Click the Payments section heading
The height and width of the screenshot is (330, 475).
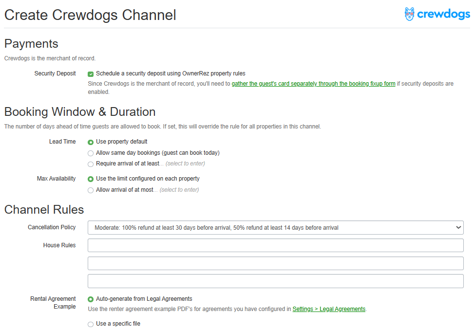31,44
